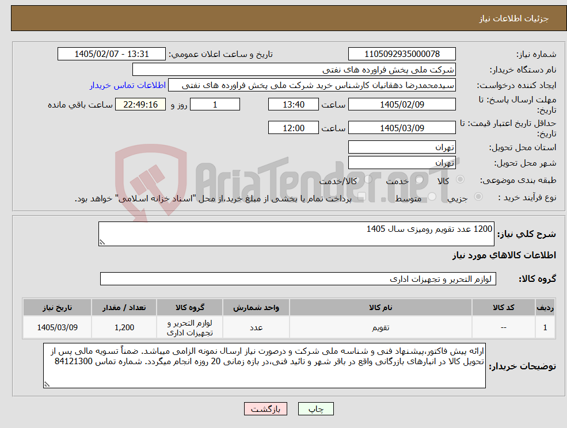Click the deadline time 13:40 field
Screen dimensions: 567x428
click(x=293, y=105)
